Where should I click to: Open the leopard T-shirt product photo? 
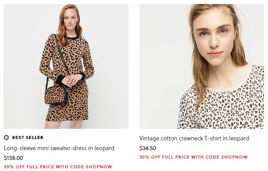pos(202,66)
